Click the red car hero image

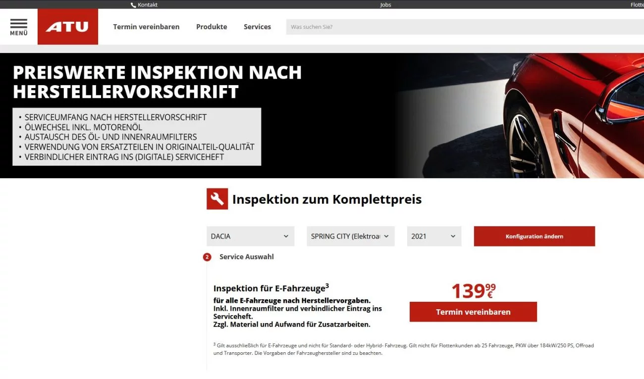pos(520,115)
